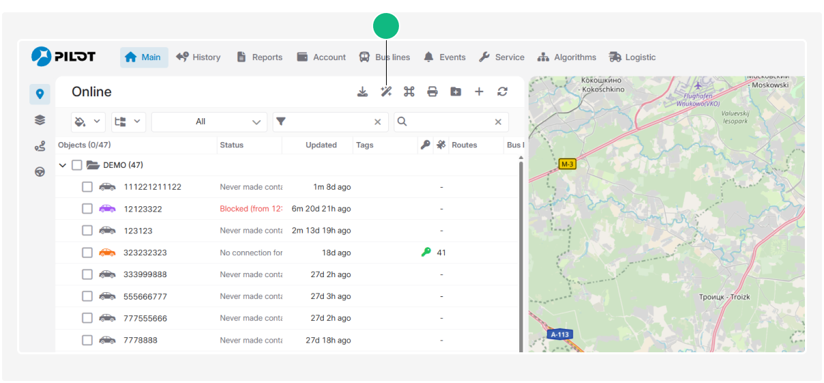The height and width of the screenshot is (383, 824).
Task: Check the box for object 111221211122
Action: pyautogui.click(x=87, y=187)
